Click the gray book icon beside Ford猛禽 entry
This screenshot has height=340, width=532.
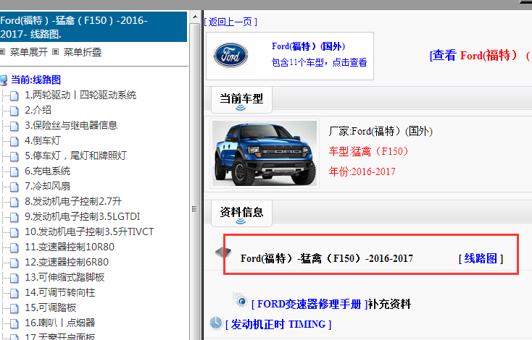[223, 252]
